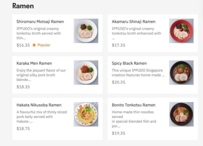Click the Bonito Tonkotsu Ramen name
203x146 pixels.
coord(133,105)
